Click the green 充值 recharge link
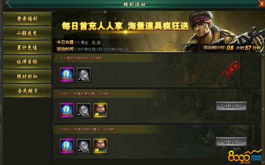 coord(97,42)
